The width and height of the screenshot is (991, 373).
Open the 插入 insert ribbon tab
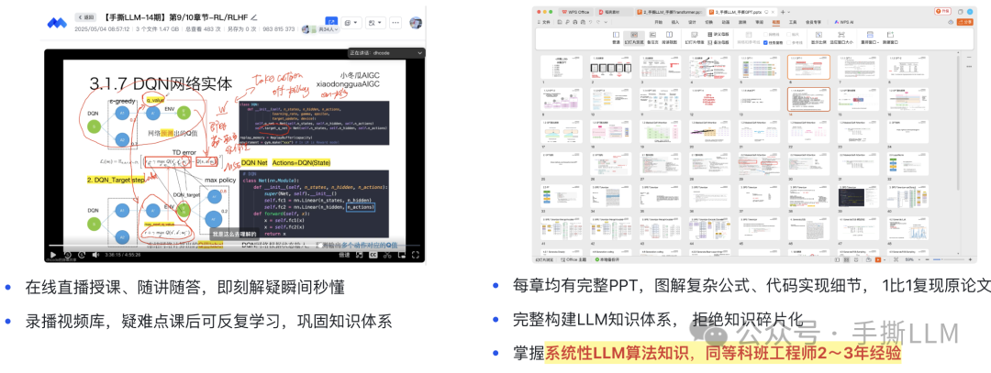pyautogui.click(x=675, y=22)
